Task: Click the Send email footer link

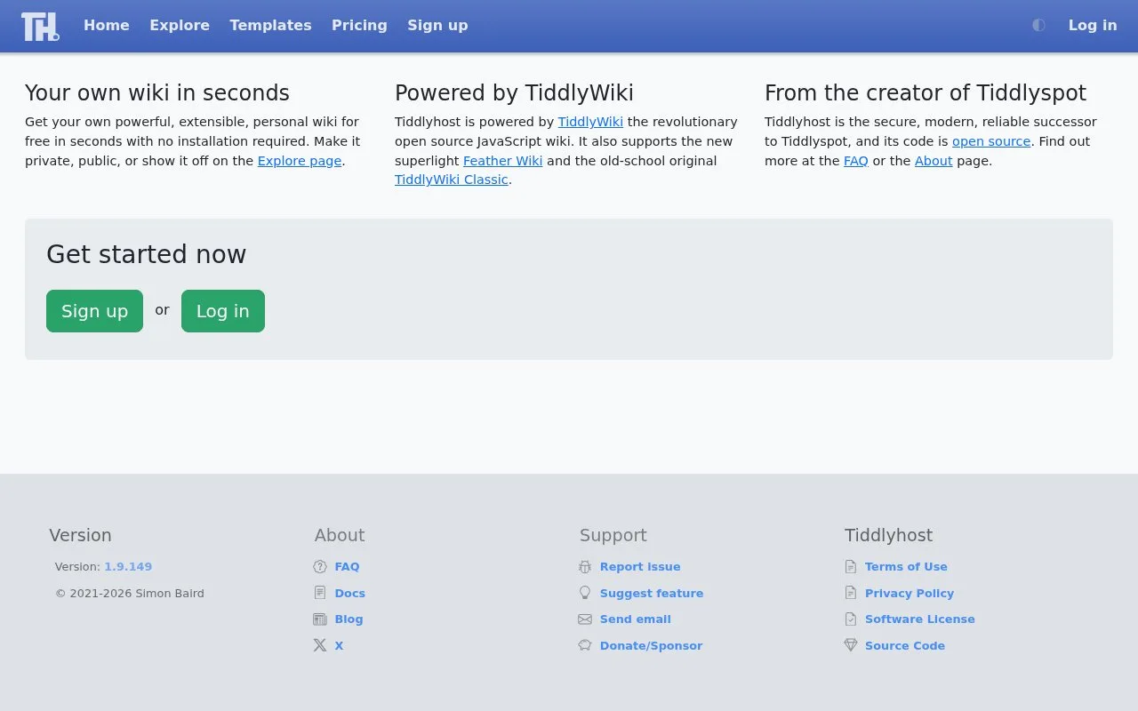Action: click(x=636, y=619)
